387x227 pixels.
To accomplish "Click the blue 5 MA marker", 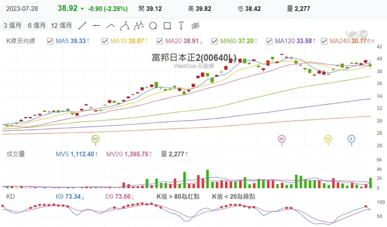I will [x=351, y=139].
